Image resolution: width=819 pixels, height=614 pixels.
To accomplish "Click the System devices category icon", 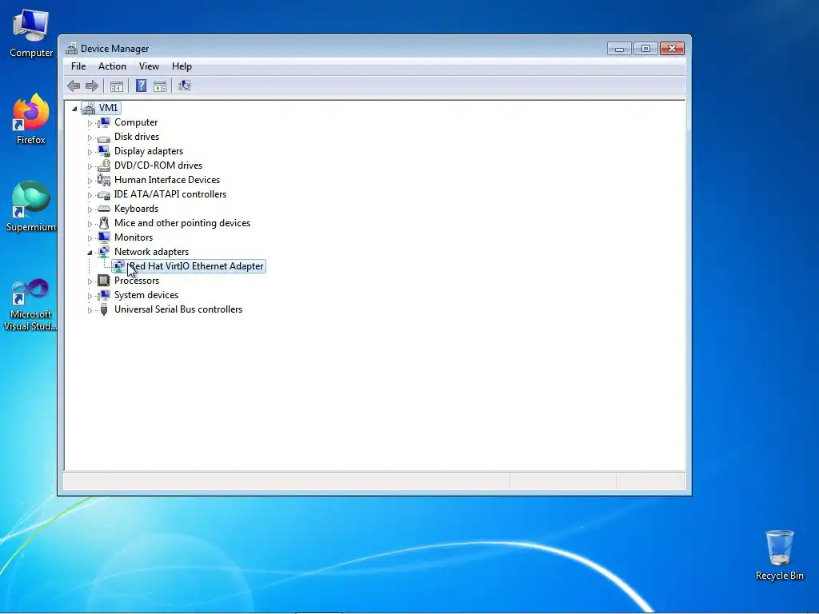I will tap(104, 295).
